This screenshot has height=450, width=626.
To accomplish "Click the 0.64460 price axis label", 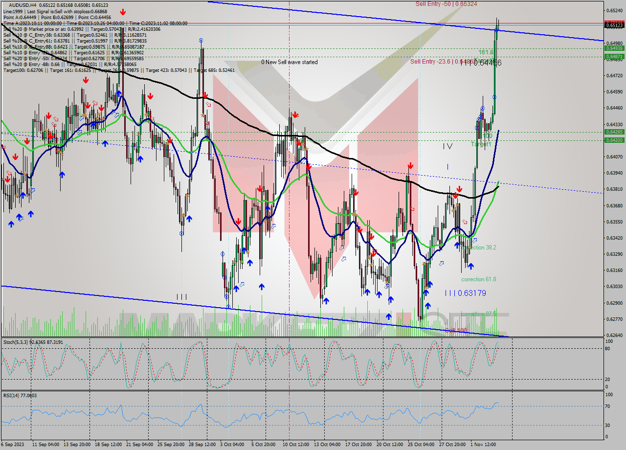I will 615,108.
